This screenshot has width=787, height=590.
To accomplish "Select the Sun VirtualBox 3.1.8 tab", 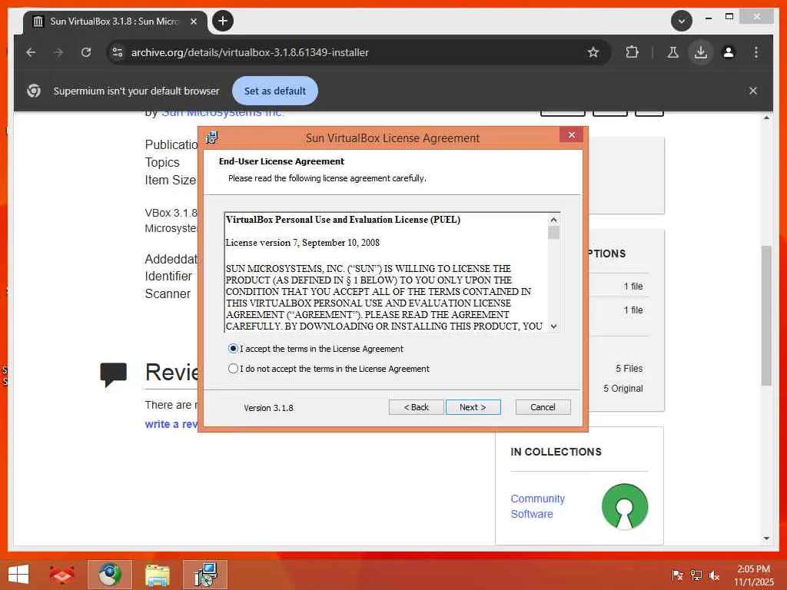I will click(115, 22).
